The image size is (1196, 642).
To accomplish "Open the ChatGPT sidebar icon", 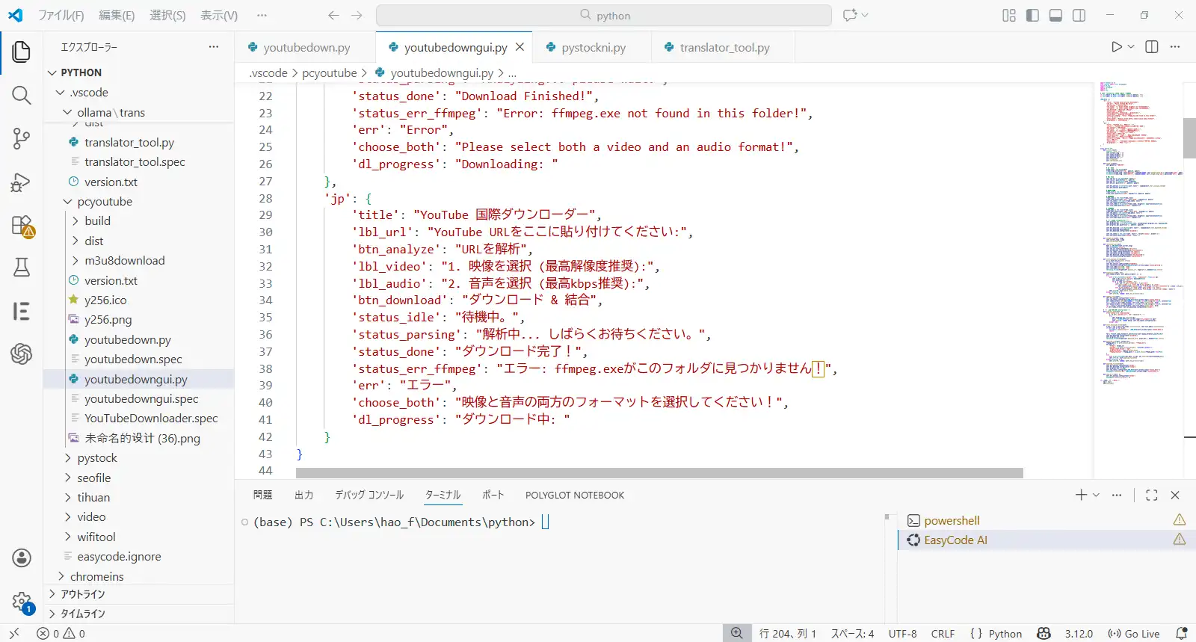I will click(22, 354).
